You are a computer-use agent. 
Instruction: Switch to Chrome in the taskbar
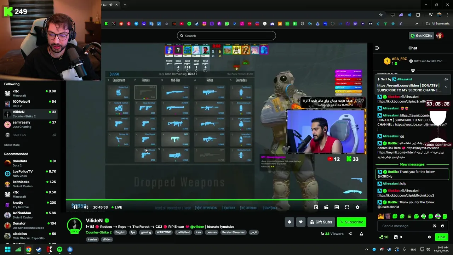tap(28, 249)
